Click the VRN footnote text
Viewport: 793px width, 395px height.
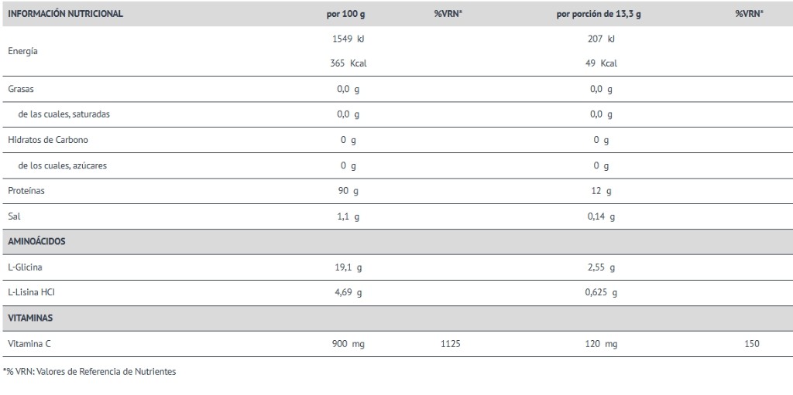point(90,372)
